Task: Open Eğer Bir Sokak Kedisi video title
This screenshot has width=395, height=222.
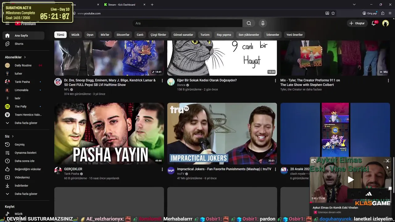Action: tap(207, 80)
